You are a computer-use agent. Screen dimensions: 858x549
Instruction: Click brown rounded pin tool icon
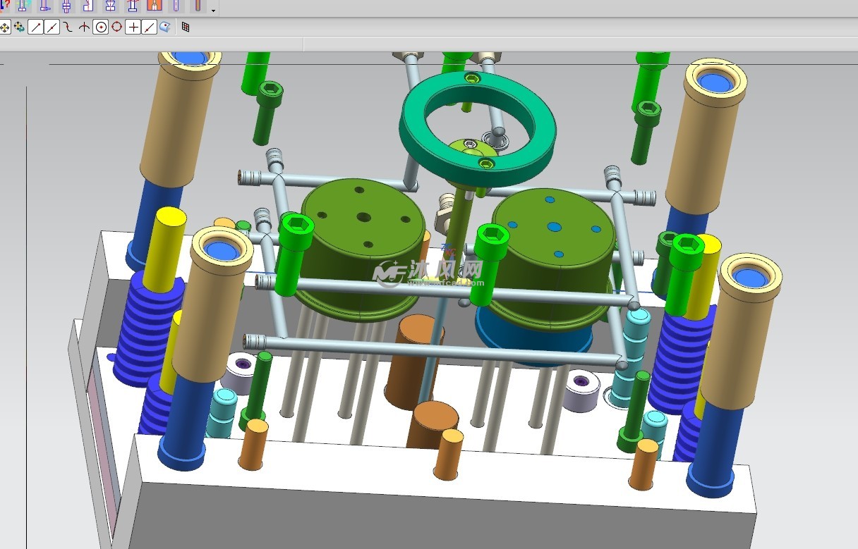[x=198, y=6]
